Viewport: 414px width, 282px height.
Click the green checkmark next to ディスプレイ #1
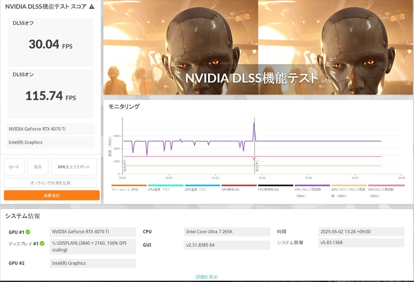[x=42, y=243]
